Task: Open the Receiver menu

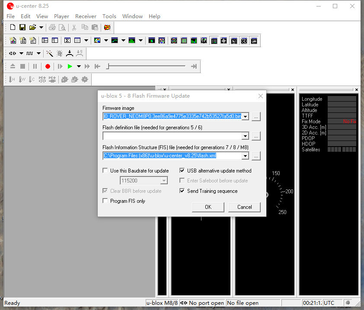Action: pos(86,16)
